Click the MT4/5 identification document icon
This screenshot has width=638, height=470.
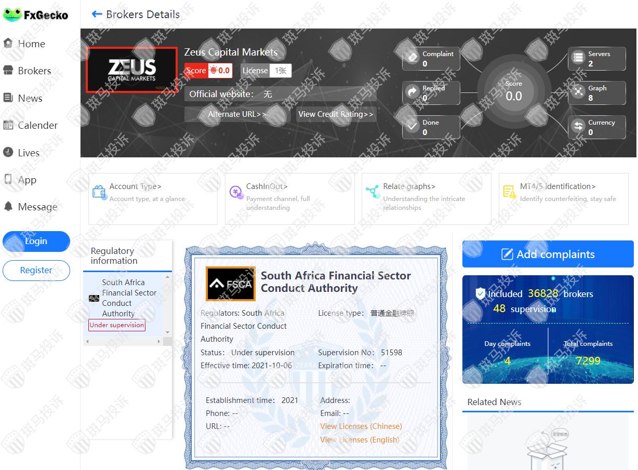509,192
